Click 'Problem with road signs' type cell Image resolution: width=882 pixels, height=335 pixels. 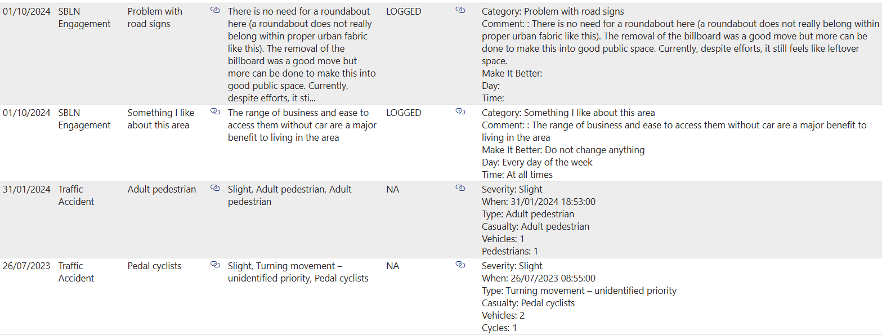pyautogui.click(x=155, y=17)
